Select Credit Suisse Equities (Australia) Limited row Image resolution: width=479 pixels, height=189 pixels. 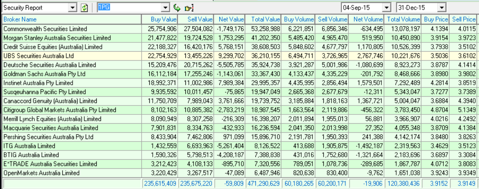(x=239, y=47)
